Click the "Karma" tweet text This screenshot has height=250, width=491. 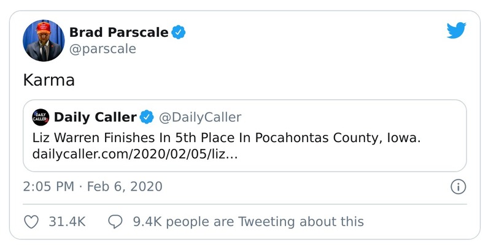coord(48,80)
